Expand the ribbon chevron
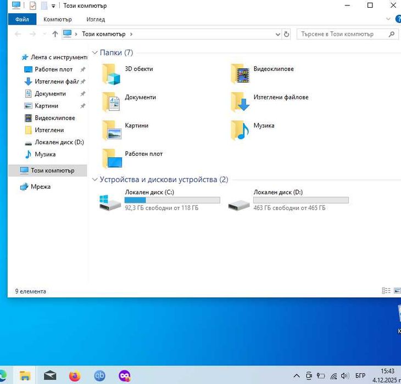 388,19
